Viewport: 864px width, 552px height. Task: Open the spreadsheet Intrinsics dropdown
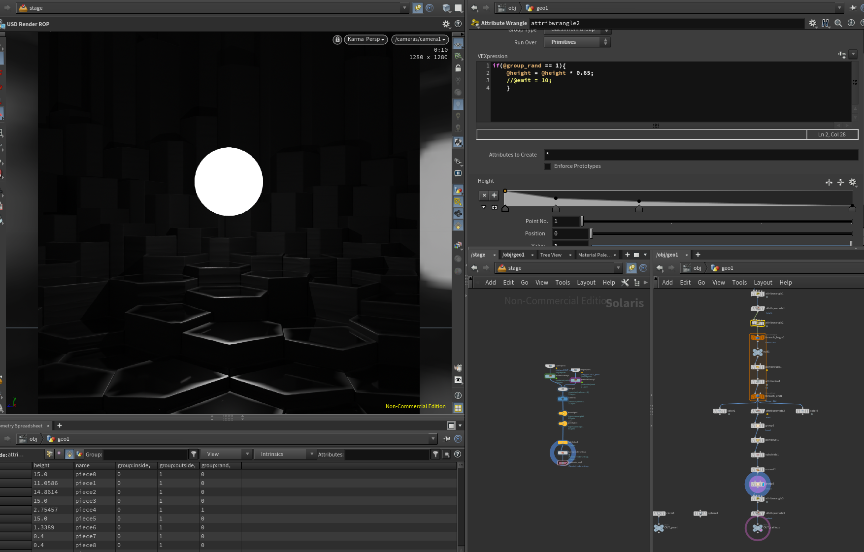click(285, 455)
